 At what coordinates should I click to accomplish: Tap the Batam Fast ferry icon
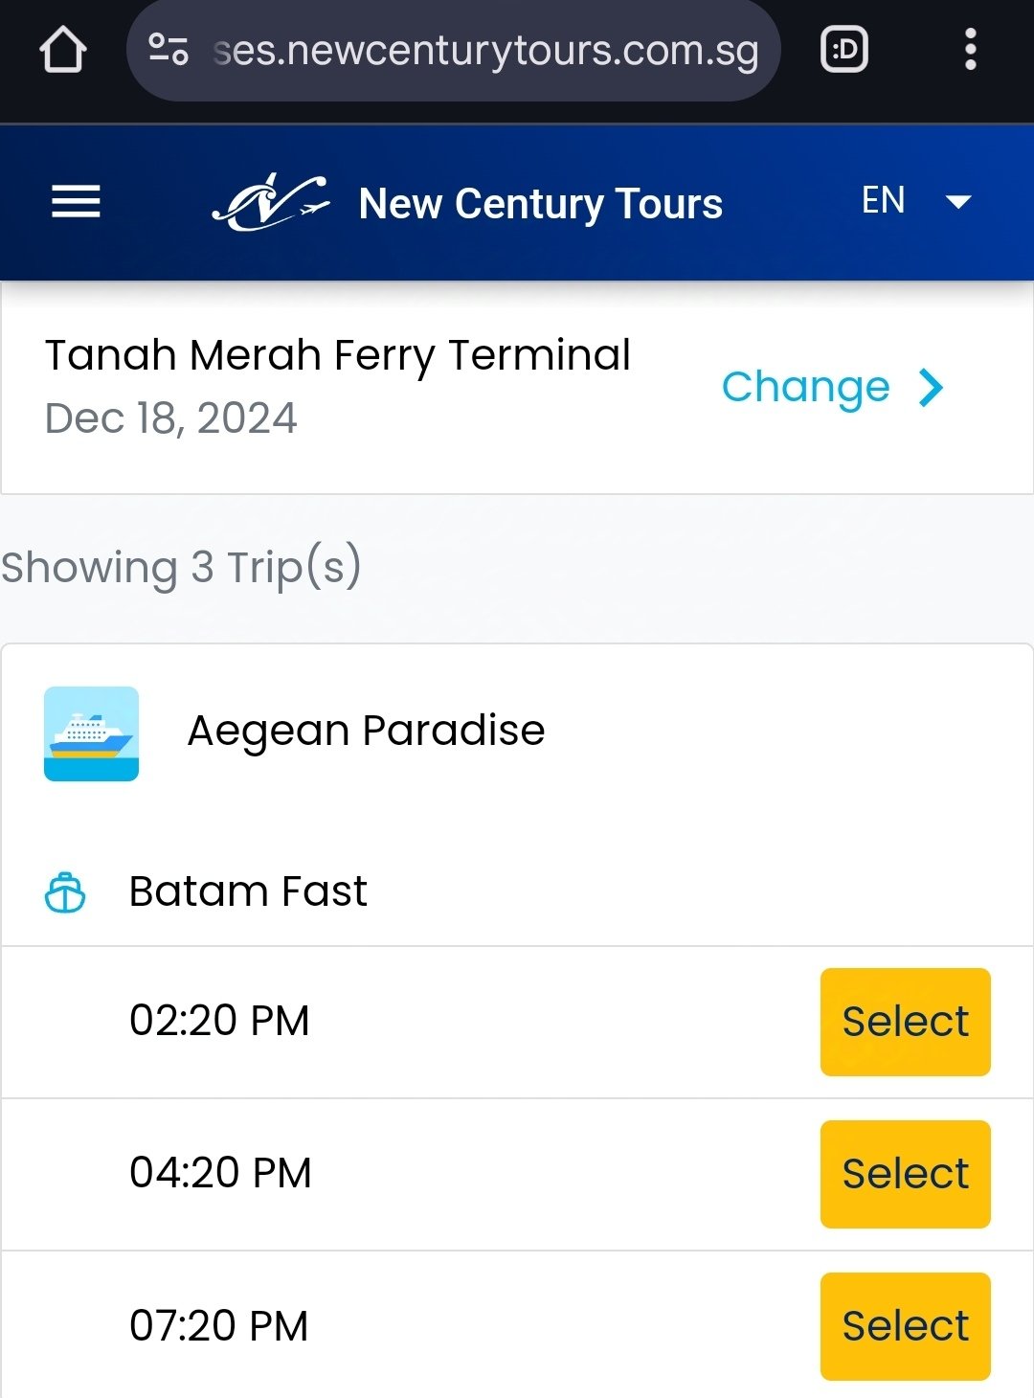[65, 892]
